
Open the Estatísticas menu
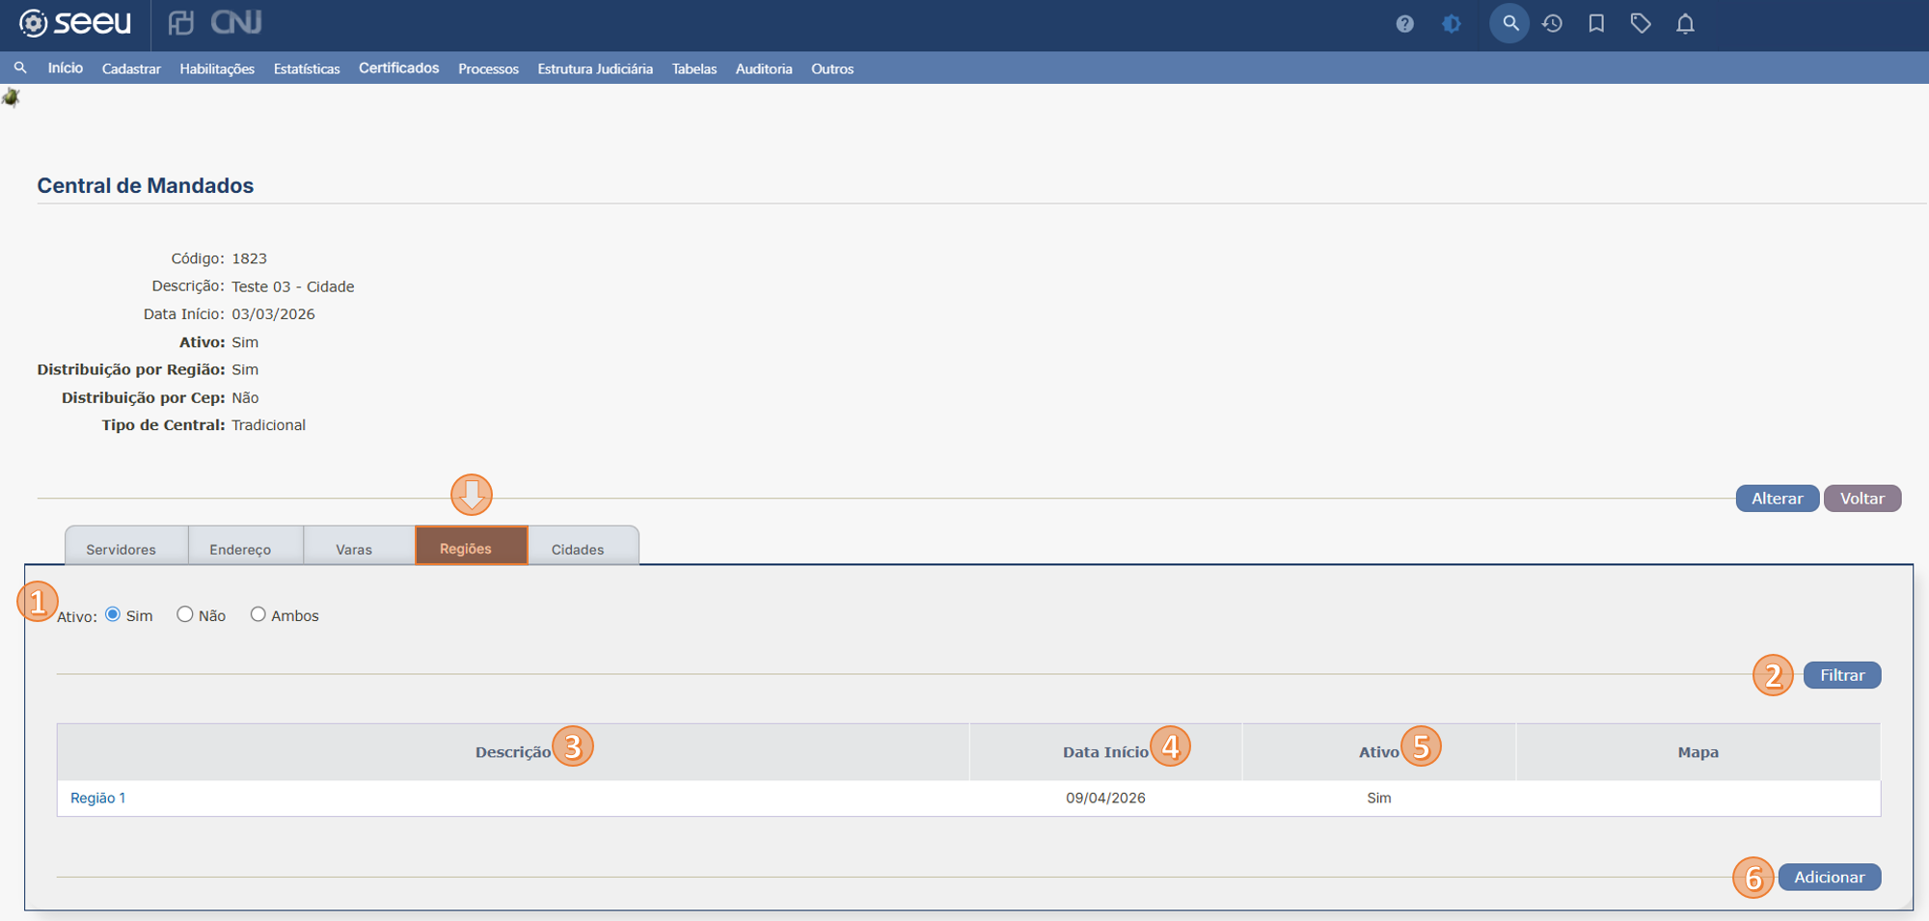click(x=307, y=68)
